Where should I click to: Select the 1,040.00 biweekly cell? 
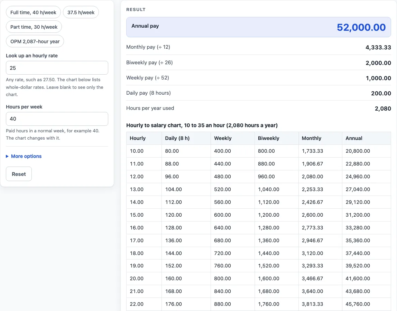pyautogui.click(x=277, y=189)
